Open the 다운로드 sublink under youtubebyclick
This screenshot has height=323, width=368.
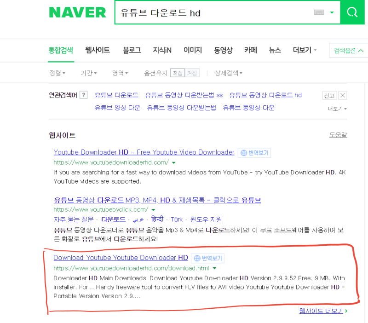tap(113, 219)
